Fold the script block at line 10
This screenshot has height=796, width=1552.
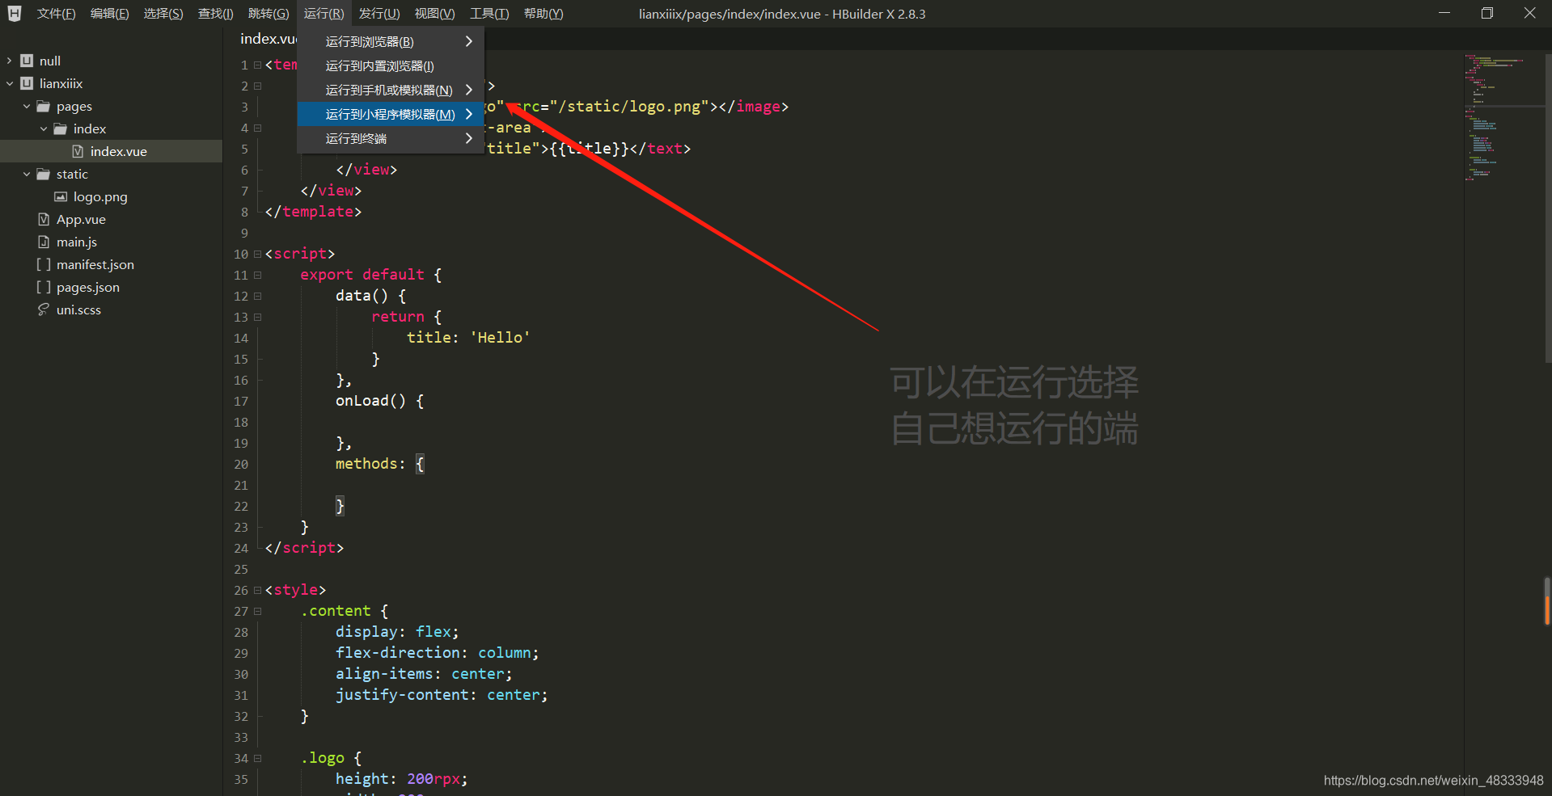click(x=258, y=254)
